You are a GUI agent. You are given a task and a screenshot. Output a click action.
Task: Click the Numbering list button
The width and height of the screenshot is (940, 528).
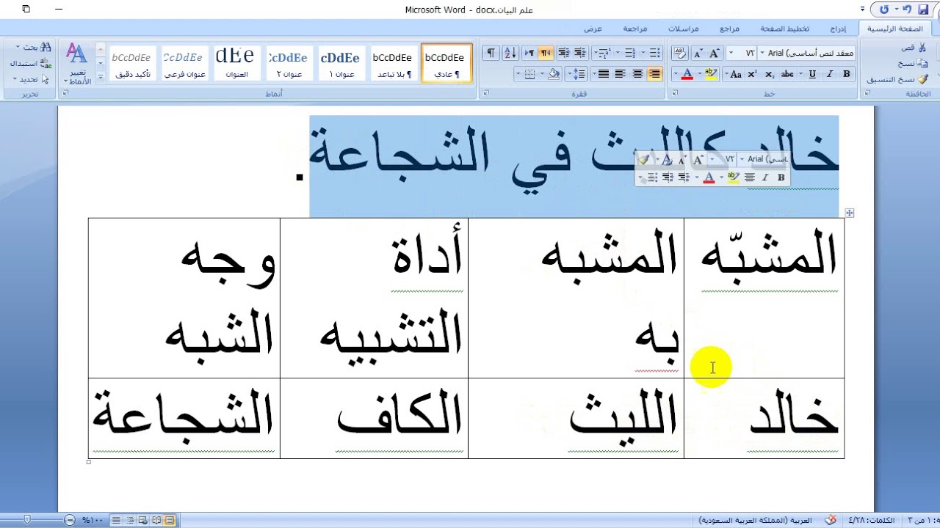pyautogui.click(x=629, y=53)
